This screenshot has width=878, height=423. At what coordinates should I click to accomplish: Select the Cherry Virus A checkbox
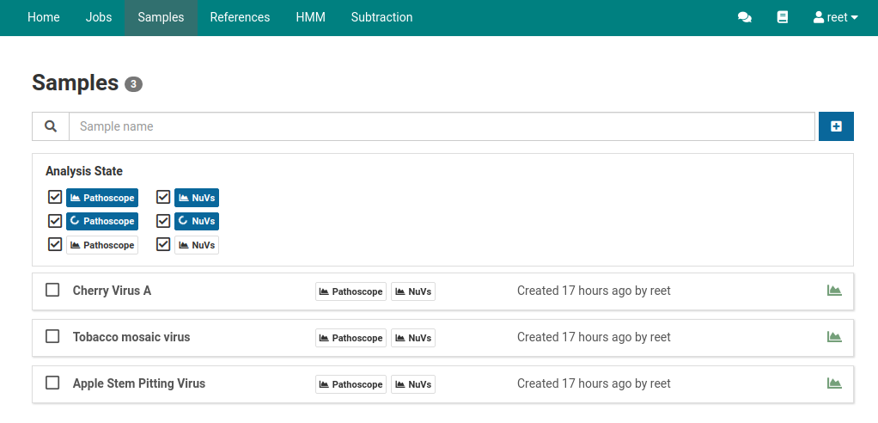coord(52,291)
